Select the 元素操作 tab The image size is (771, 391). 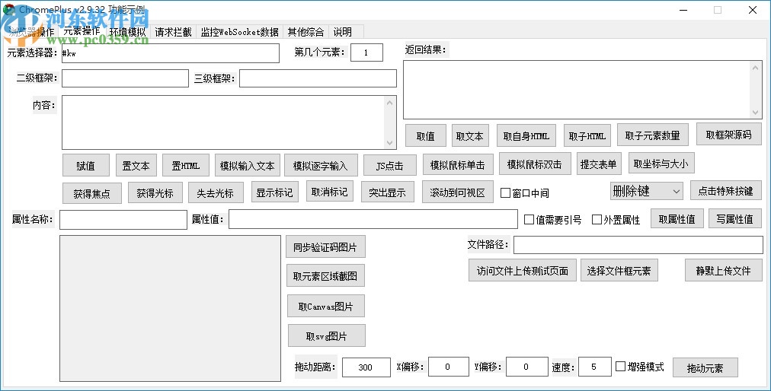click(82, 31)
